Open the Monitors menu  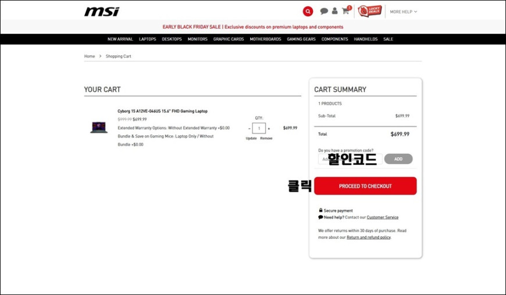[x=198, y=39]
